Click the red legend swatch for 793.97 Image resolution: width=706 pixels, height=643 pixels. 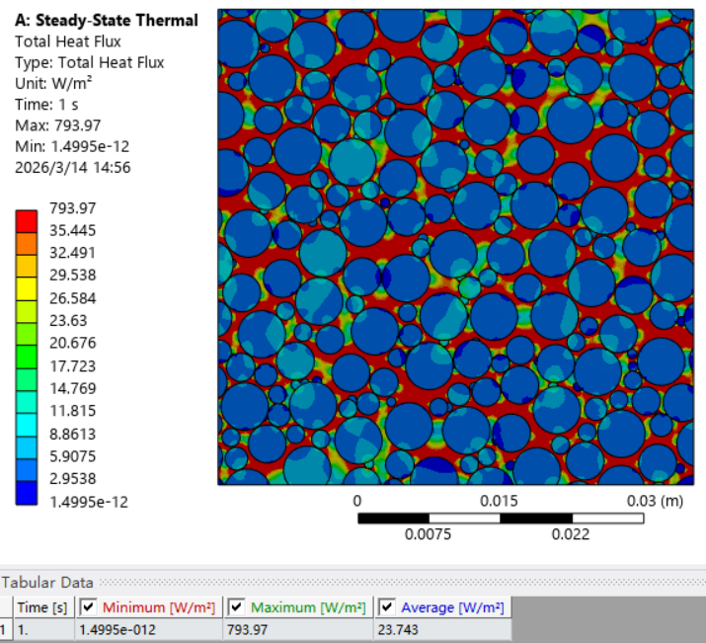click(26, 221)
